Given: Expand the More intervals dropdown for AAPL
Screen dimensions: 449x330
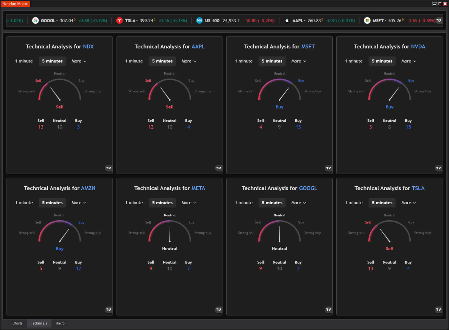Looking at the screenshot, I should pos(189,61).
